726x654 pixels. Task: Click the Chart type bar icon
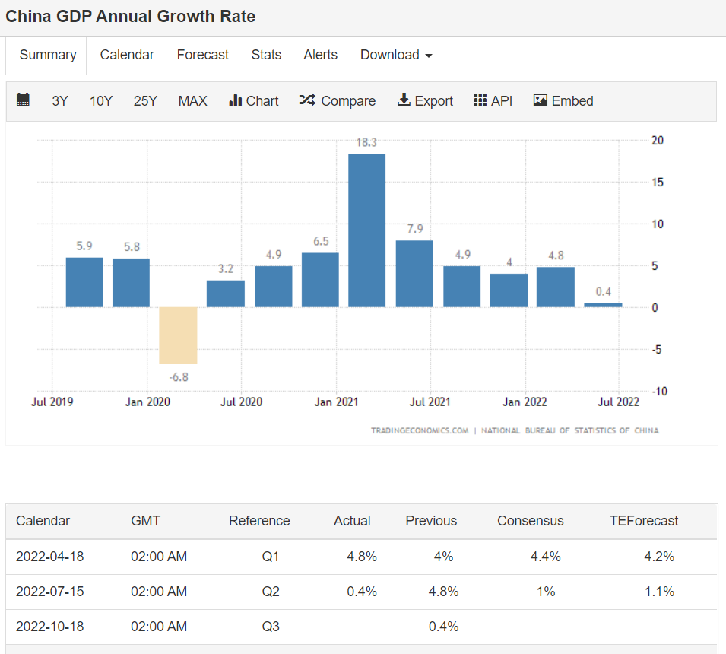tap(235, 100)
